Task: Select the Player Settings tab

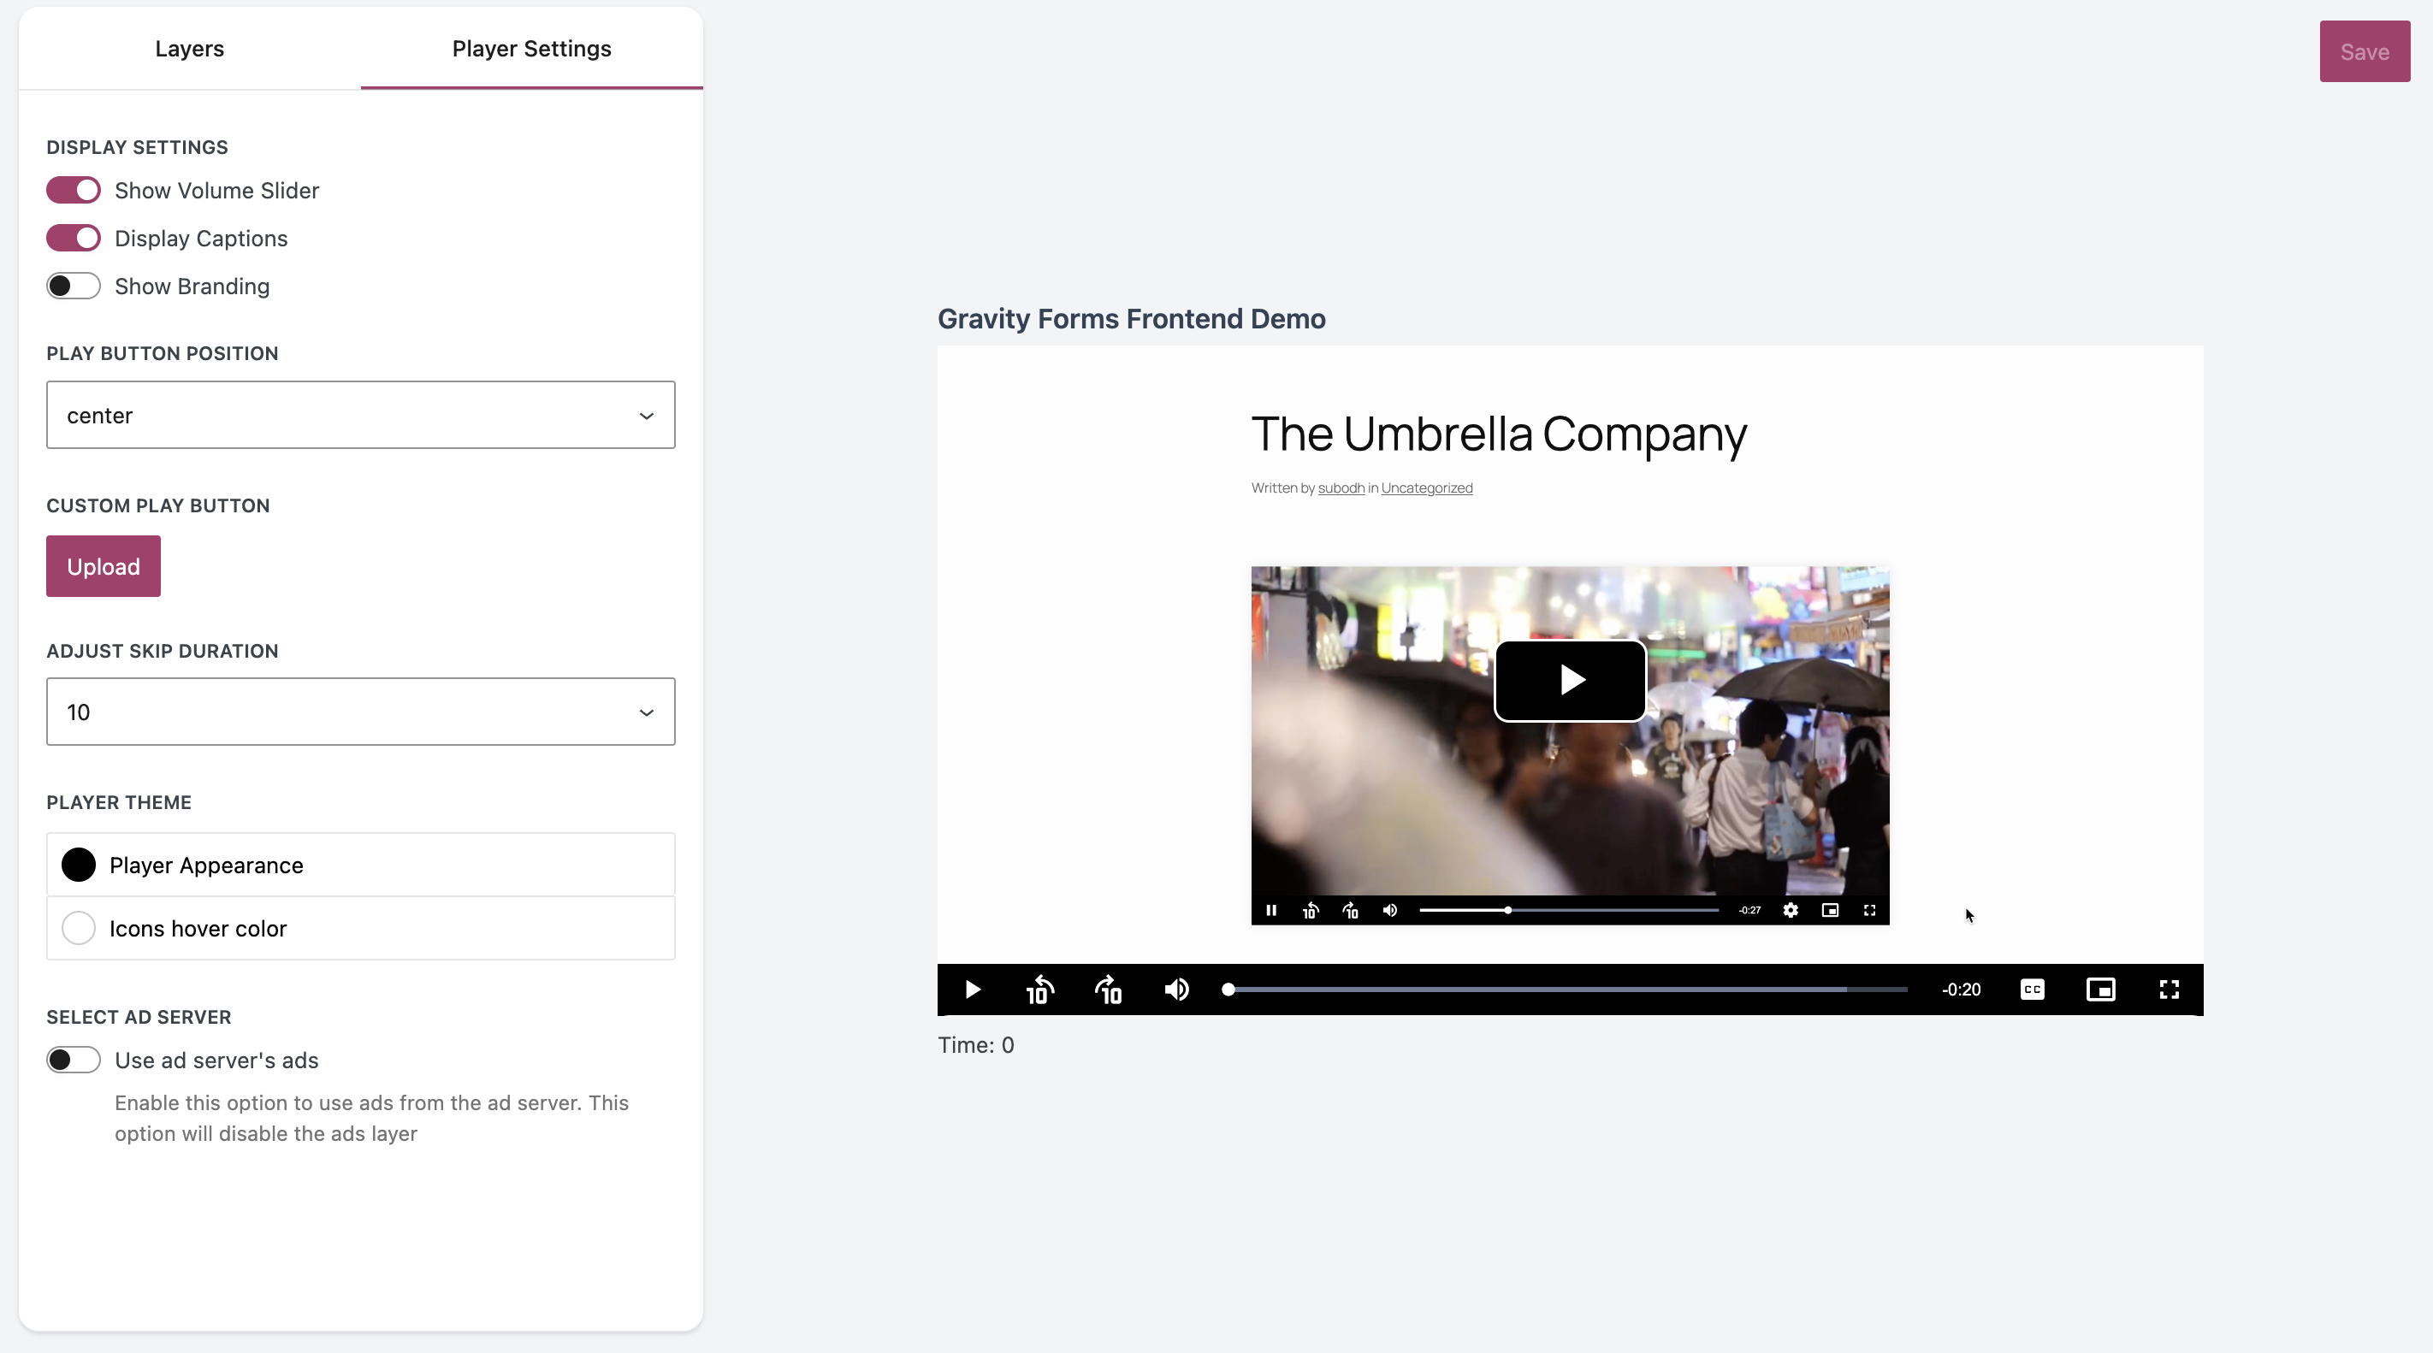Action: click(530, 49)
